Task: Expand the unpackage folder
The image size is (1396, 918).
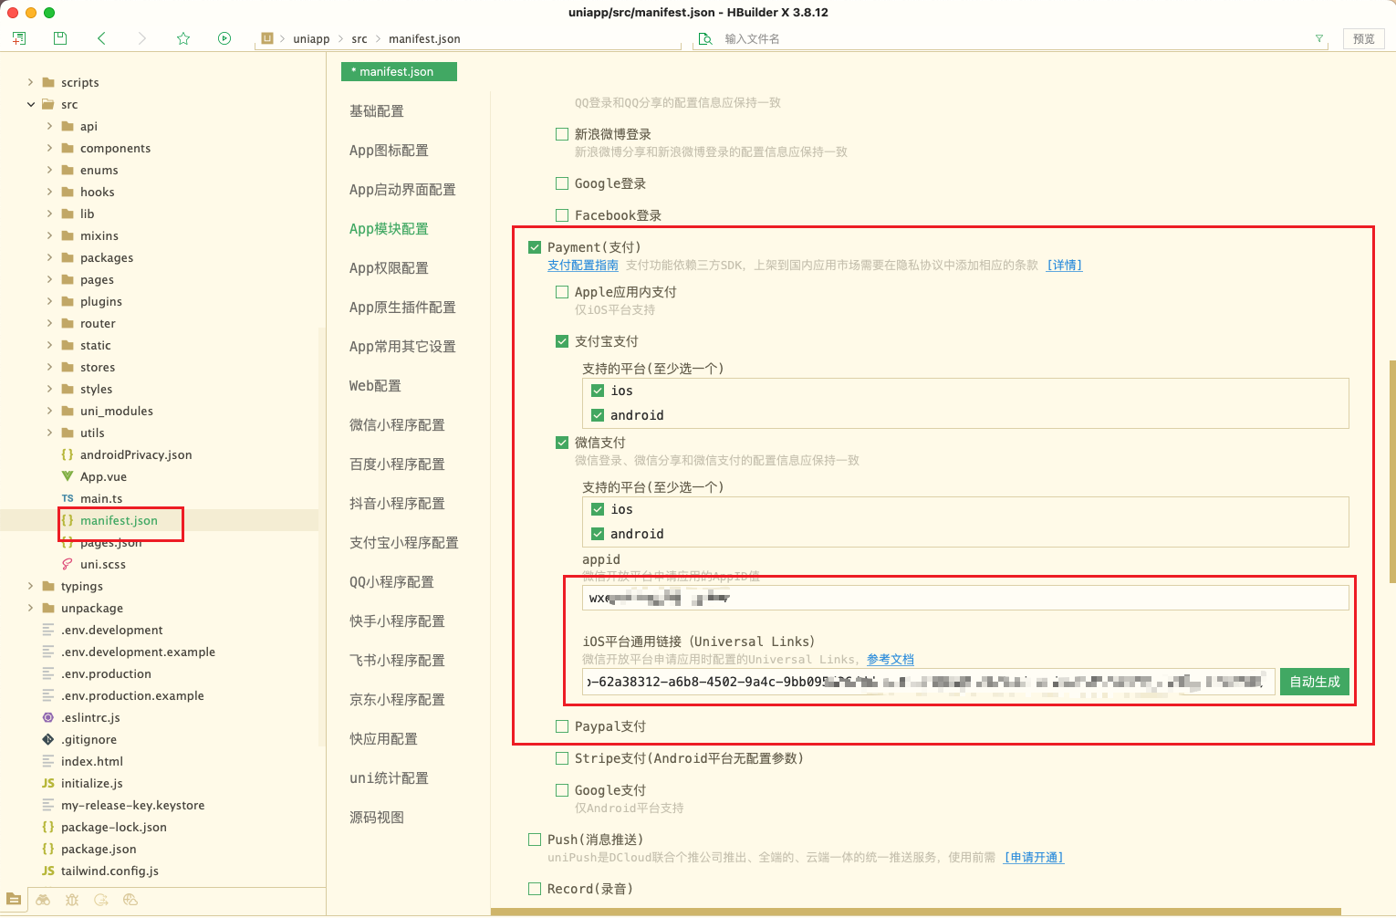Action: [x=30, y=608]
